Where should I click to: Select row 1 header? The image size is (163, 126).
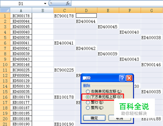pyautogui.click(x=5, y=16)
